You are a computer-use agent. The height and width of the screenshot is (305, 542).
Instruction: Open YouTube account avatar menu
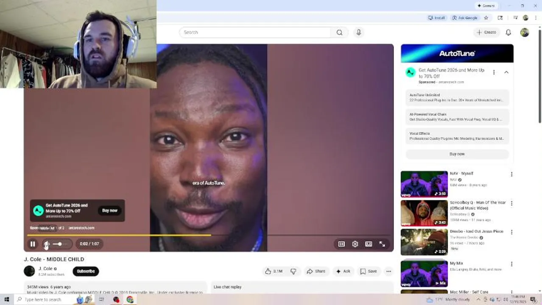click(x=525, y=32)
